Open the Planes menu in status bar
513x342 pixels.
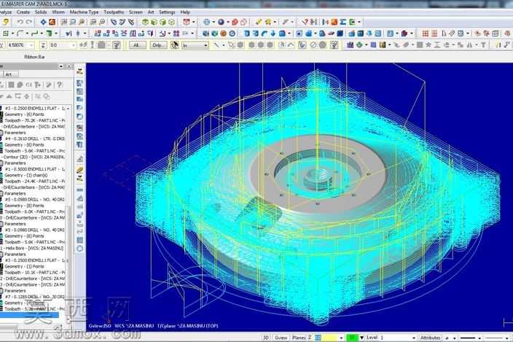[298, 338]
